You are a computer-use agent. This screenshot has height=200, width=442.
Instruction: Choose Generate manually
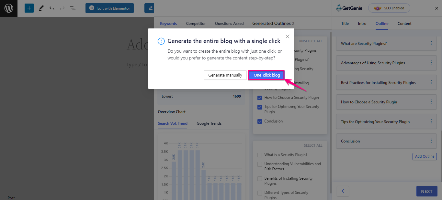coord(225,75)
